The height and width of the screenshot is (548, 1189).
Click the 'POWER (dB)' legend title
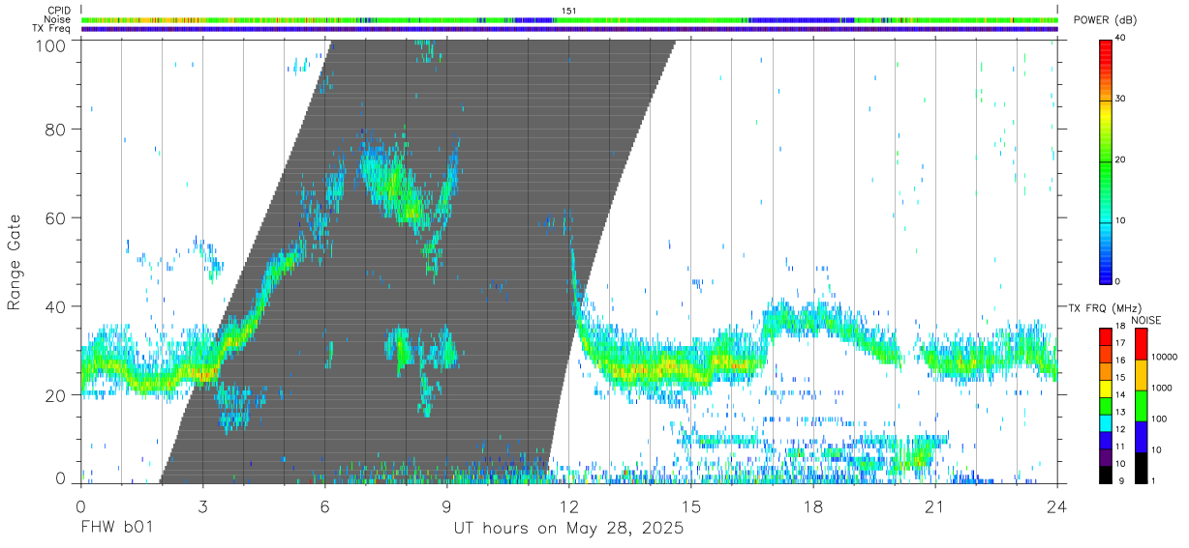[1106, 19]
